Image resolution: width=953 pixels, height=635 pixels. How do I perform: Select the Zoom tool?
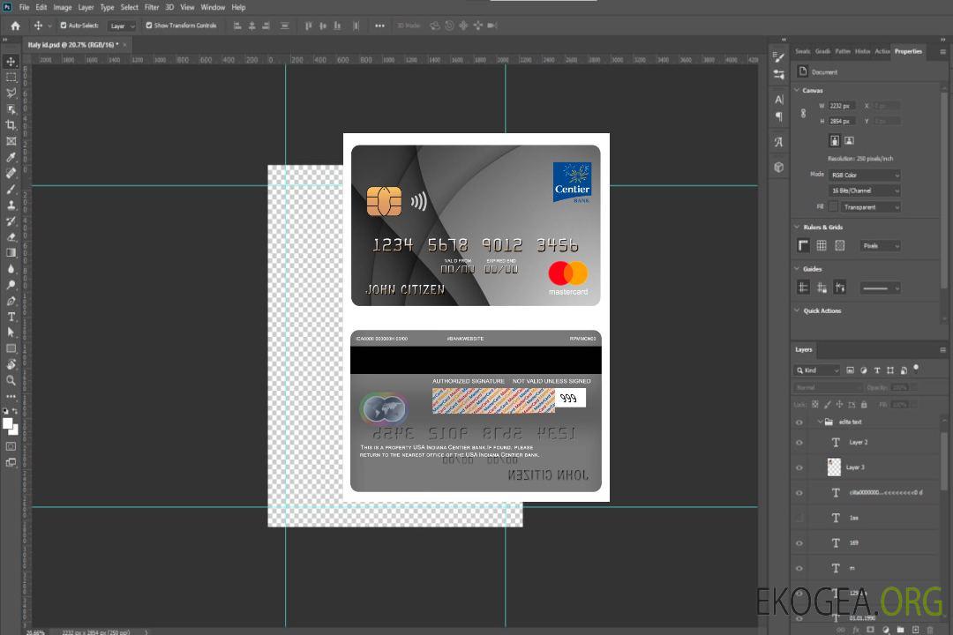click(x=11, y=380)
